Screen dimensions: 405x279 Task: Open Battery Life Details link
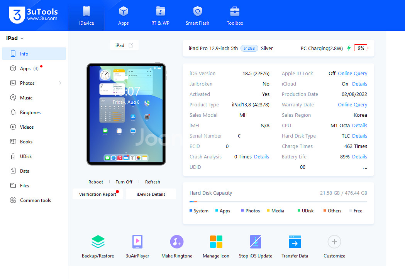359,157
